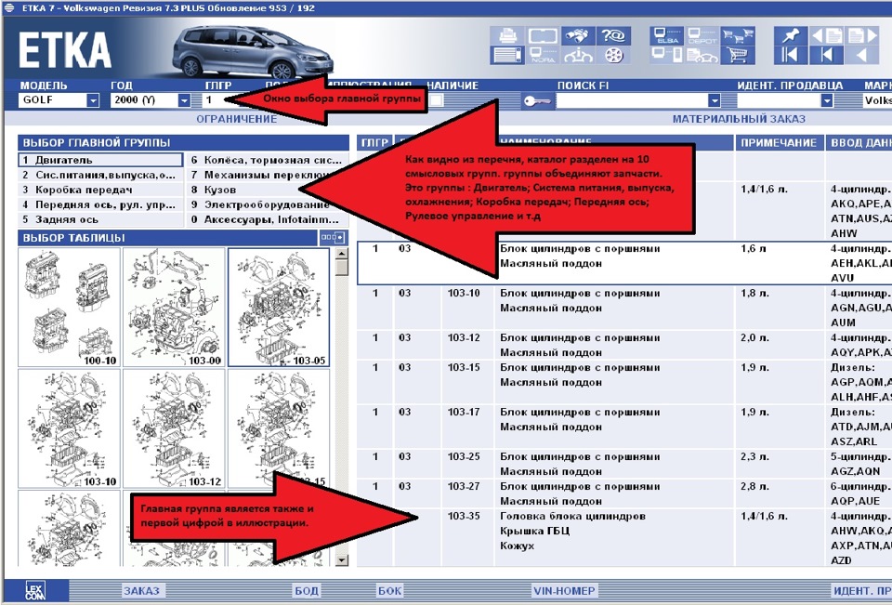The height and width of the screenshot is (605, 892).
Task: Click the LEXCOM logo in bottom bar
Action: coord(35,591)
